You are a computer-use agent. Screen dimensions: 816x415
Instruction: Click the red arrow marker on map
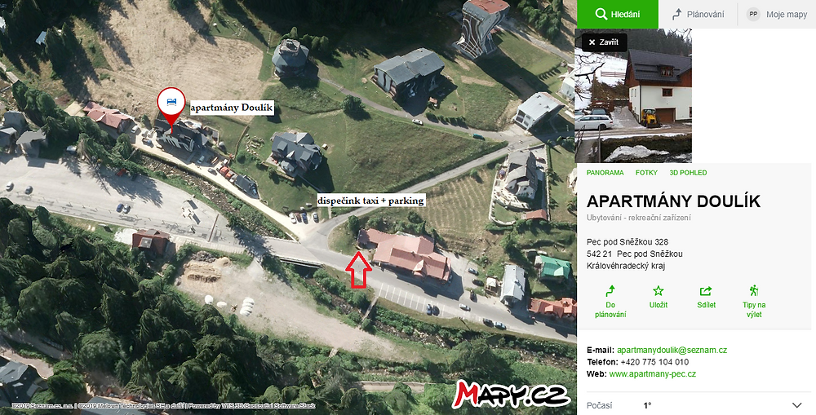coord(358,269)
